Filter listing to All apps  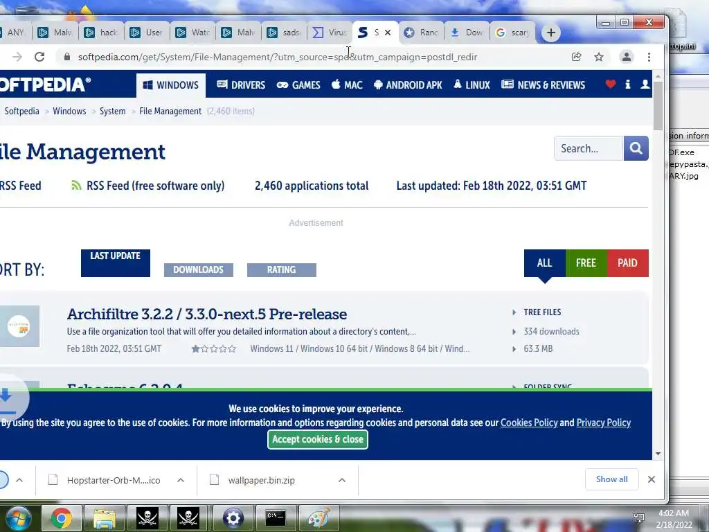point(544,263)
